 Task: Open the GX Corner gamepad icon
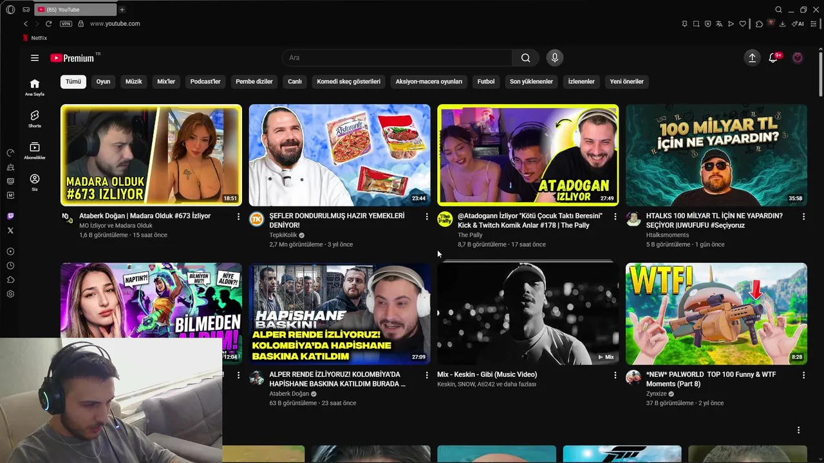pyautogui.click(x=26, y=10)
